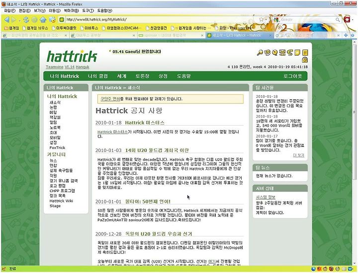
Task: Click the green site favicon in address bar
Action: (x=62, y=19)
